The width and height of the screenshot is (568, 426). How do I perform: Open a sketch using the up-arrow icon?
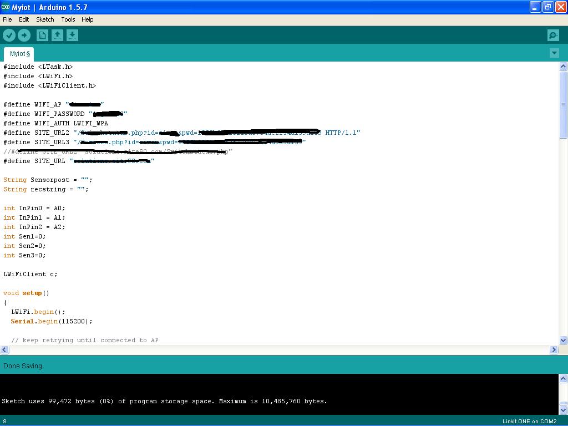[x=57, y=35]
